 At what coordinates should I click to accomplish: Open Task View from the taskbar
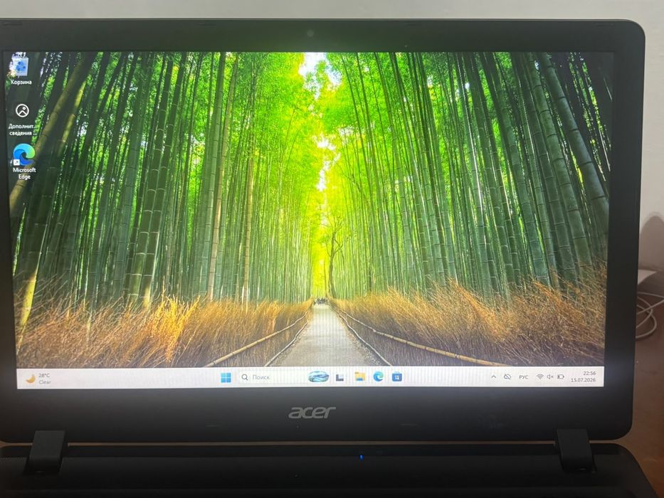point(339,377)
